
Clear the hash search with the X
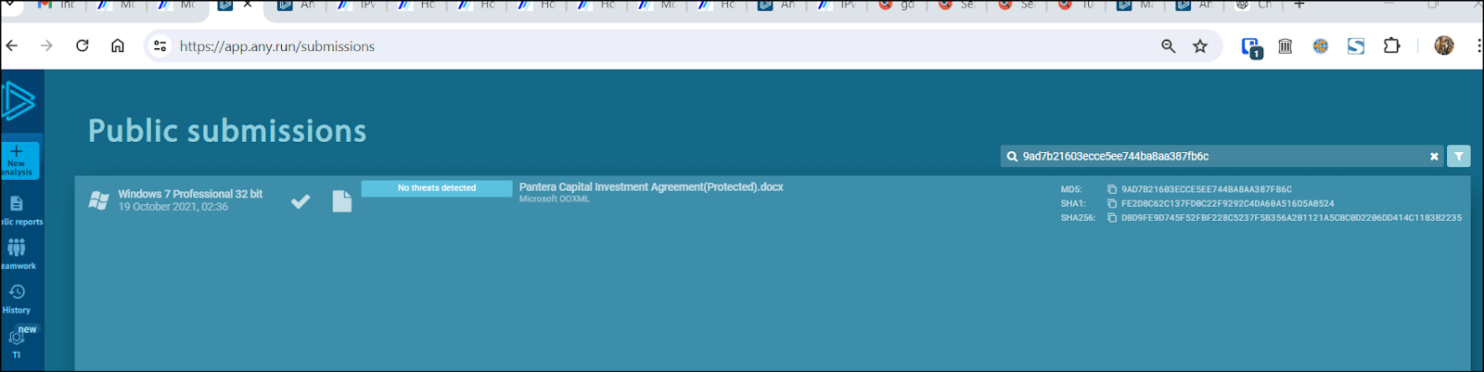[x=1434, y=157]
